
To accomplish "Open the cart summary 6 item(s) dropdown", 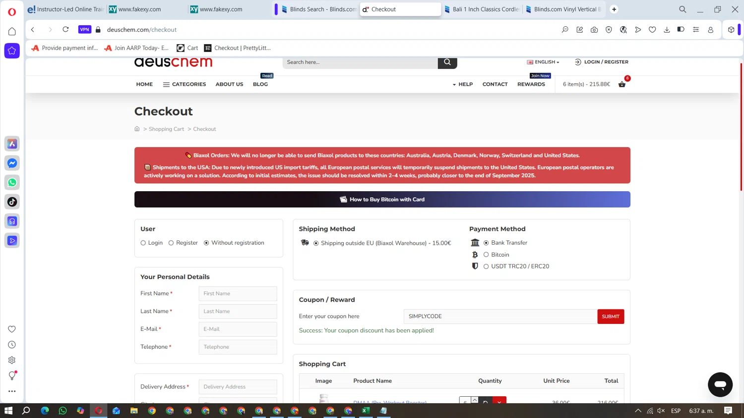I will (x=586, y=84).
